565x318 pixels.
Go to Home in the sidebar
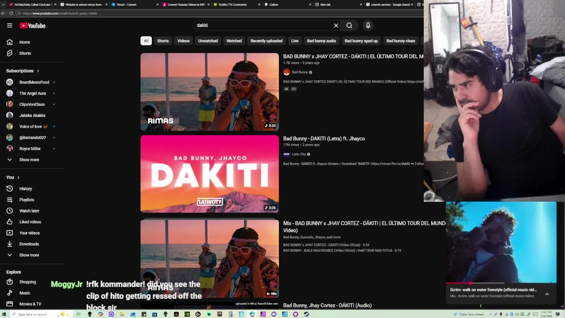pyautogui.click(x=25, y=42)
